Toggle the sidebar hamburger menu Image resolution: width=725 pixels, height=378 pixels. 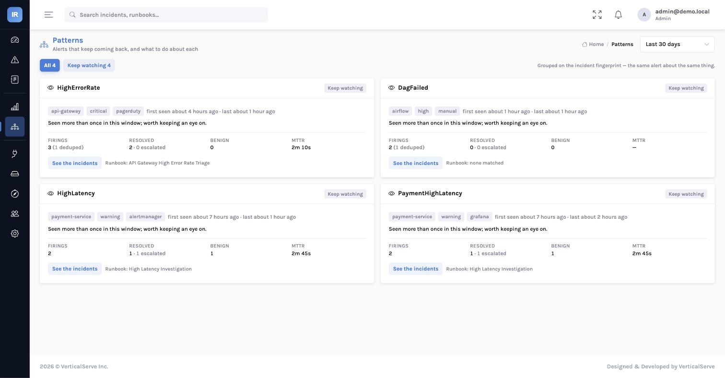[x=48, y=15]
